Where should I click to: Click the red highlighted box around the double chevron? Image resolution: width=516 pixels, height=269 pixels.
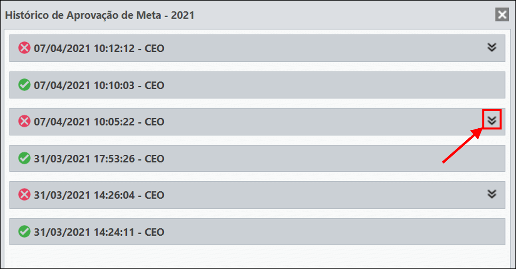coord(492,119)
